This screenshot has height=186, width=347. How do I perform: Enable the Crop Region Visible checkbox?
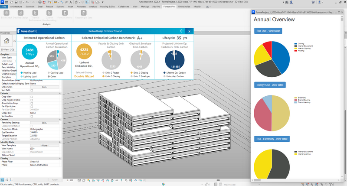pyautogui.click(x=32, y=100)
